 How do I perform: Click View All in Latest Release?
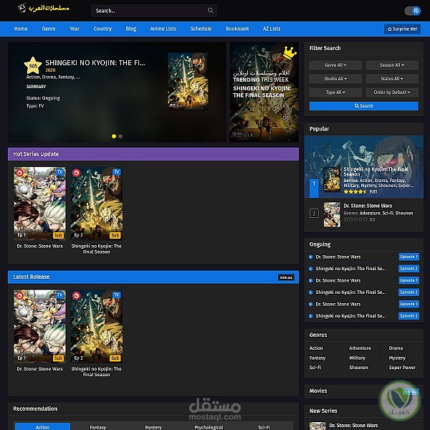pos(286,277)
